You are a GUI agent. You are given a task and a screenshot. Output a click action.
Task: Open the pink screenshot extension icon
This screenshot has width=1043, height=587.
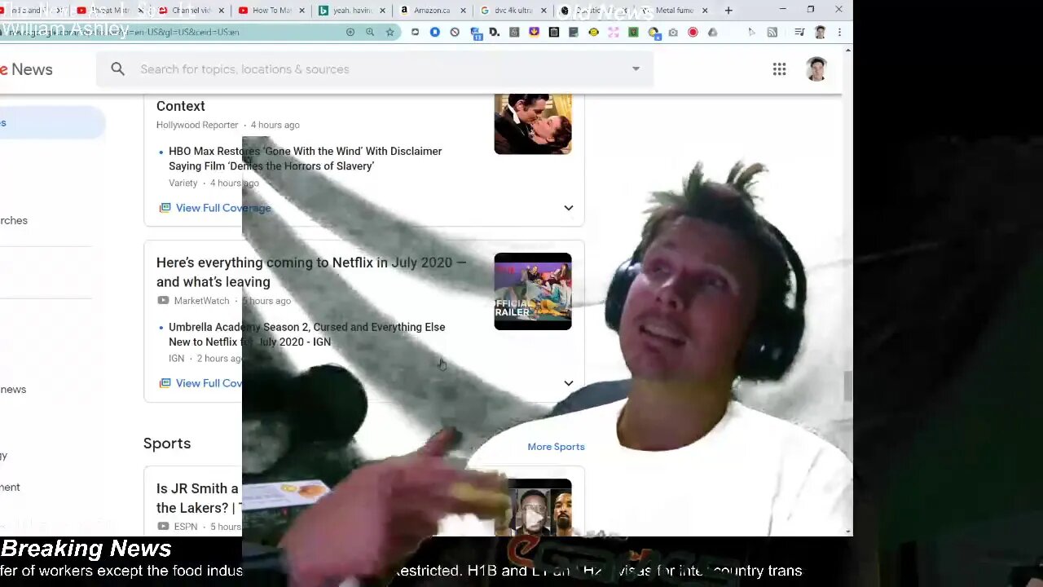tap(614, 32)
